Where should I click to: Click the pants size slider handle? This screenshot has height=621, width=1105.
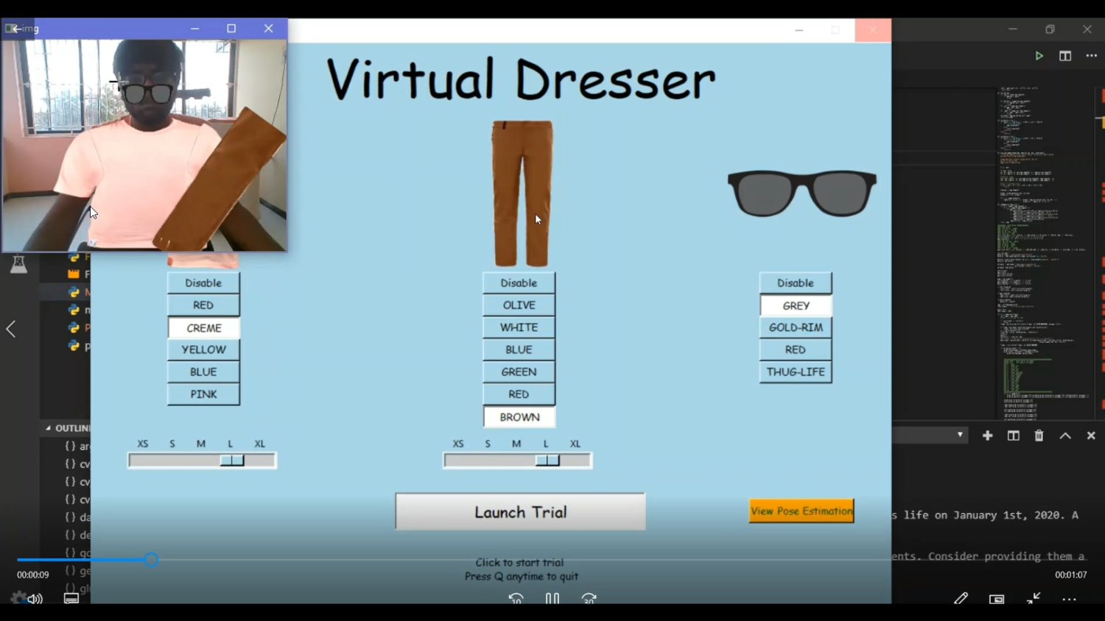547,461
